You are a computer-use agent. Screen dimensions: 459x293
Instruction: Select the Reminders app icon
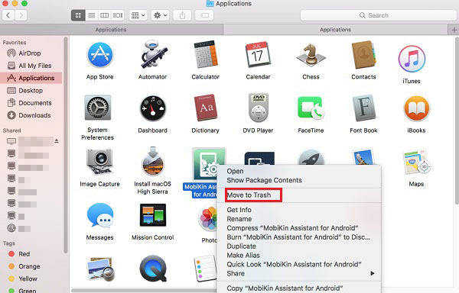(x=206, y=268)
